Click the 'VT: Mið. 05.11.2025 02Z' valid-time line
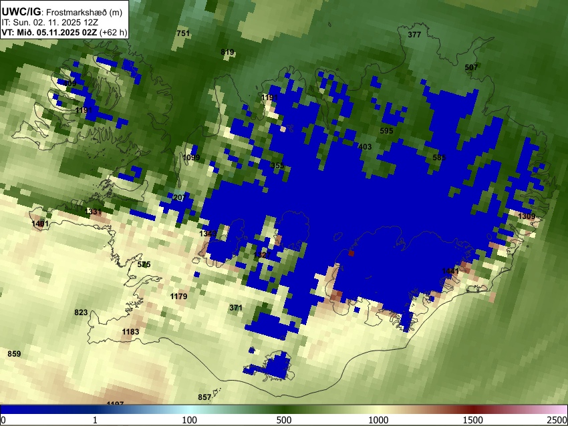Viewport: 568px width, 426px height. [x=49, y=32]
